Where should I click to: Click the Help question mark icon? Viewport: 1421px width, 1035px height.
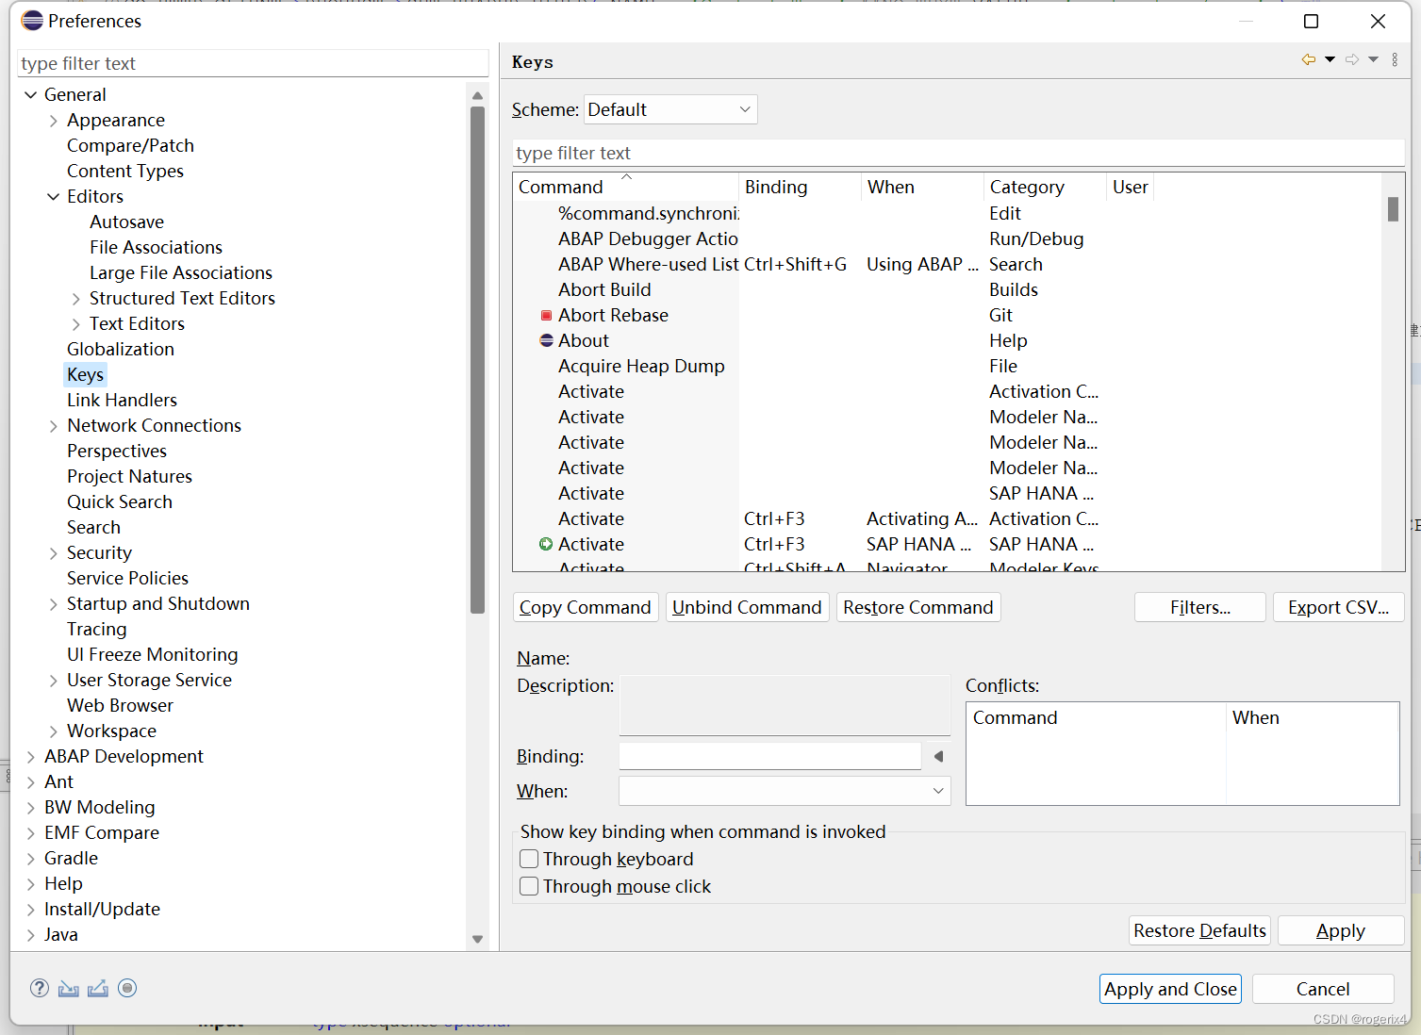click(x=39, y=988)
